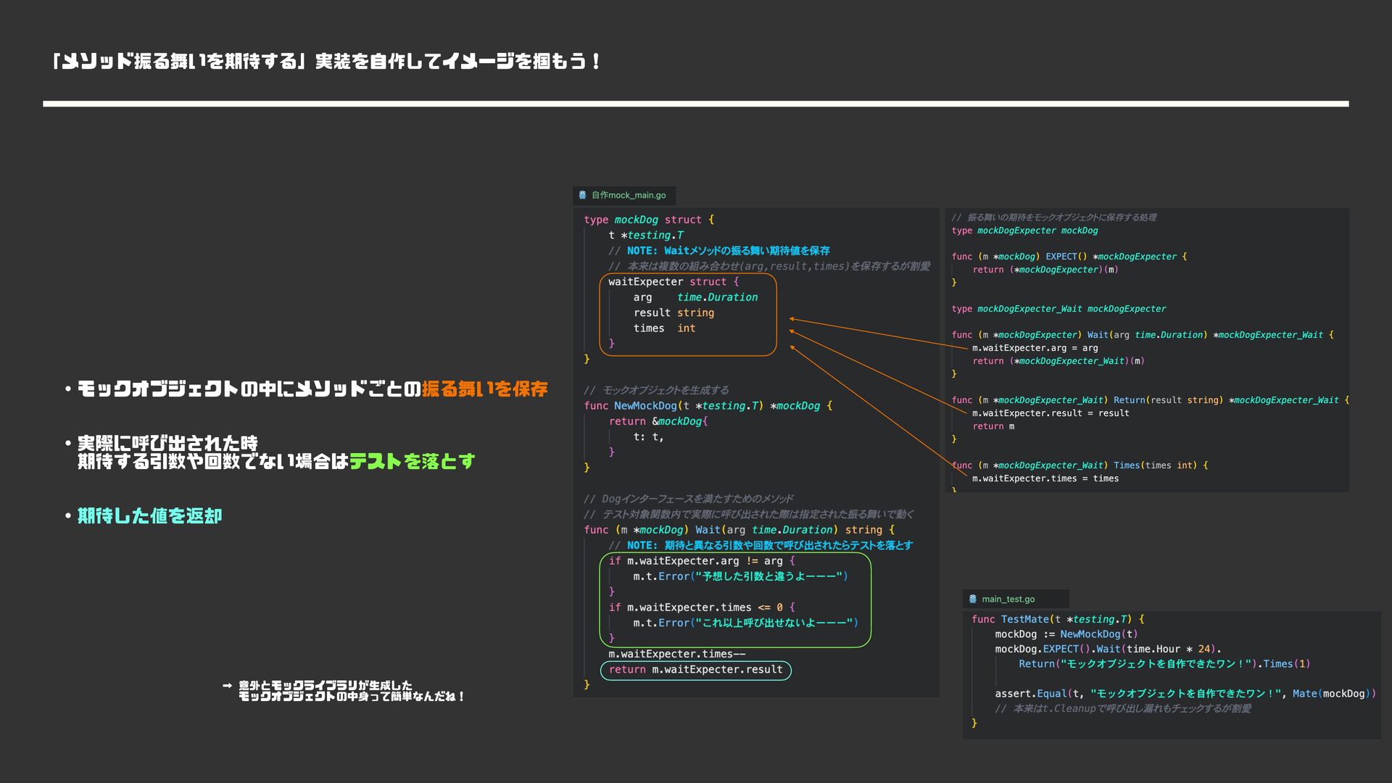Click comment 本来はt.Cleanupで呼び出し漏れもチェック
This screenshot has width=1392, height=783.
tap(1122, 708)
